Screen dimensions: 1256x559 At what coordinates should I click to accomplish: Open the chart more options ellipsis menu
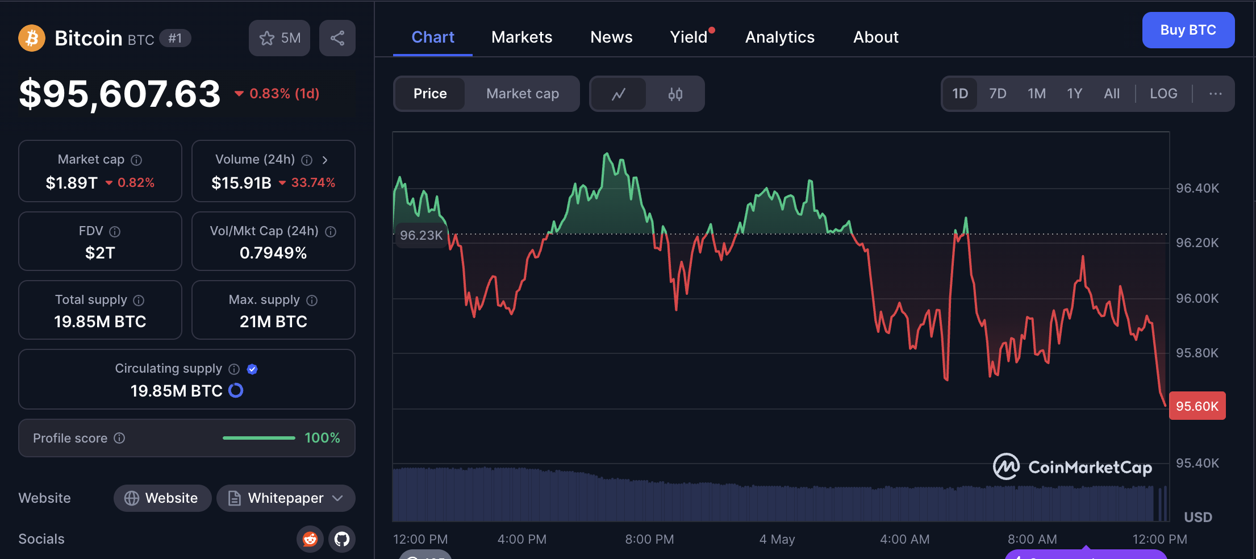(1215, 94)
